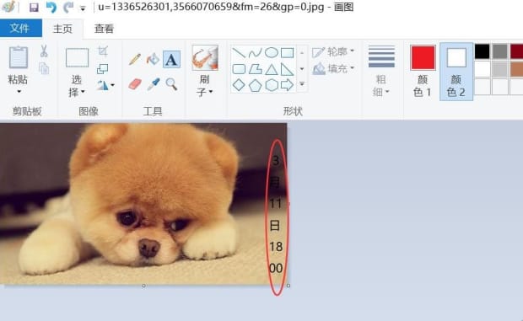Redo the last undone action
The width and height of the screenshot is (523, 321).
68,8
